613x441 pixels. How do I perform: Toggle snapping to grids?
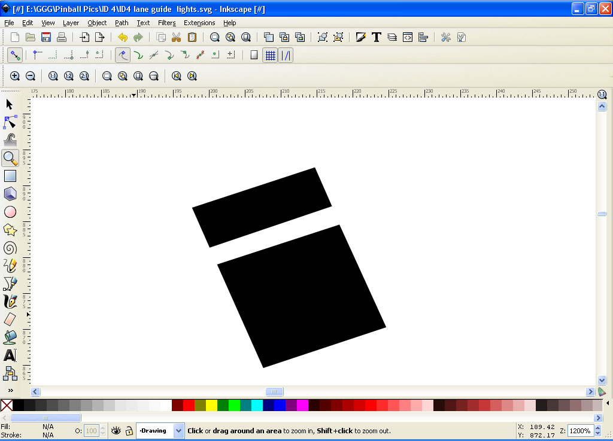(271, 55)
